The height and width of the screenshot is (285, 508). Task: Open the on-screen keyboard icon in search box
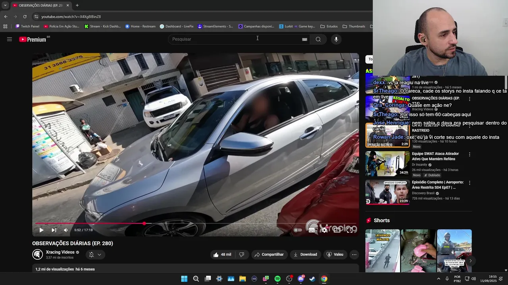pos(304,39)
